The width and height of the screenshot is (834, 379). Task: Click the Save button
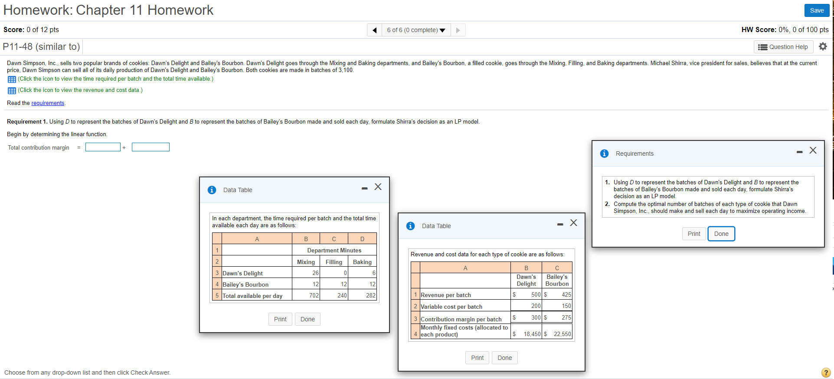(817, 10)
